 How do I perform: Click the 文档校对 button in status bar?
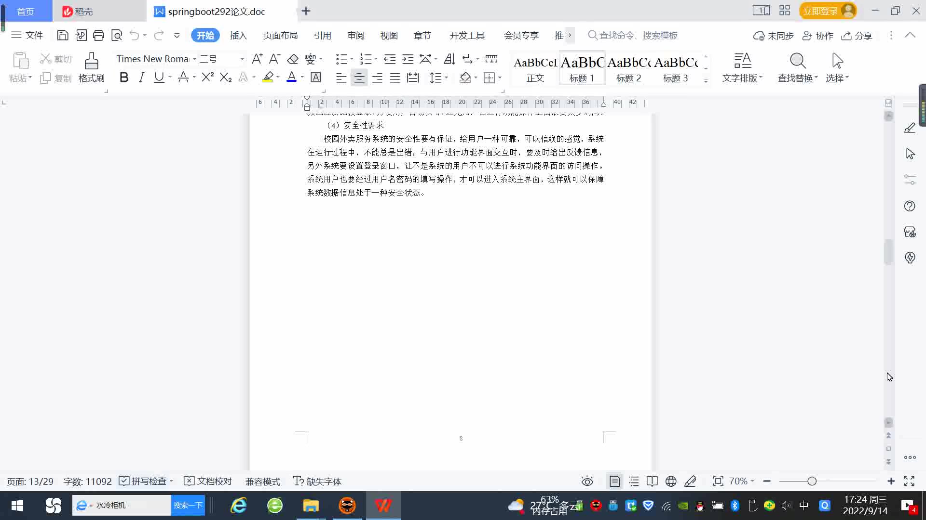coord(208,481)
